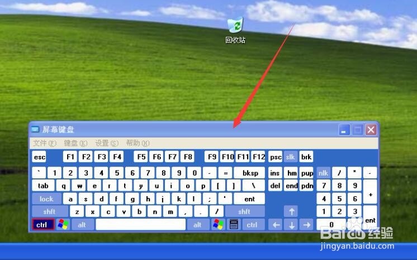417x260 pixels.
Task: Click the semicolon key
Action: point(210,199)
